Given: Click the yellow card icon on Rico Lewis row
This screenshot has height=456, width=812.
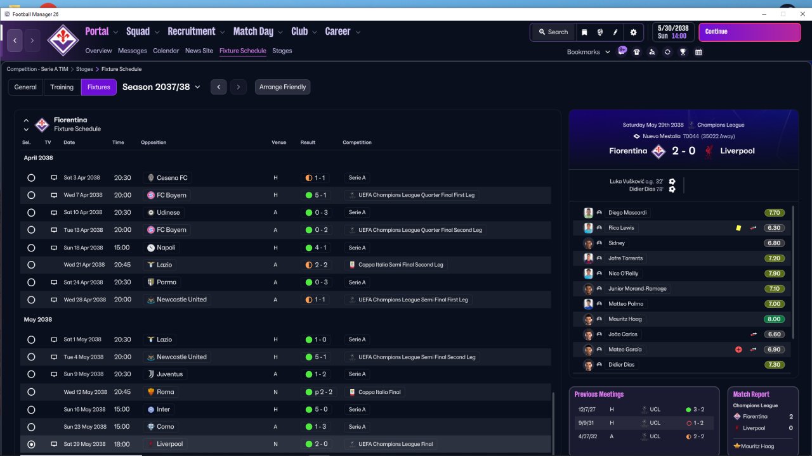Looking at the screenshot, I should 738,228.
